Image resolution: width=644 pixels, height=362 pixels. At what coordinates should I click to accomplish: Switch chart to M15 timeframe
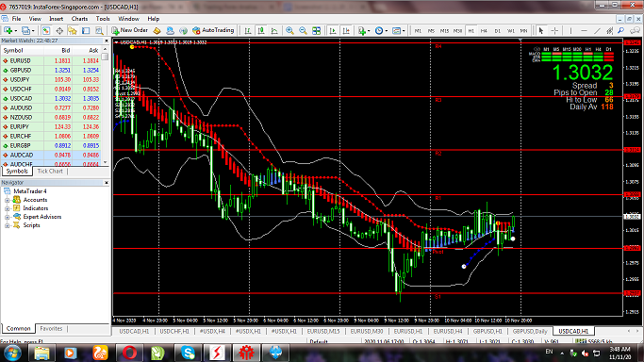click(x=444, y=31)
